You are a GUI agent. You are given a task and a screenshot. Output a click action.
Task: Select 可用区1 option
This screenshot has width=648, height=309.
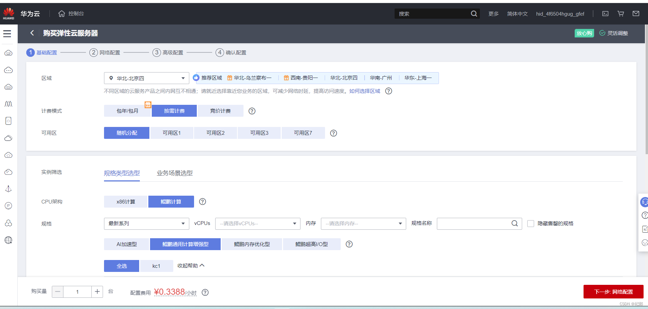click(172, 133)
